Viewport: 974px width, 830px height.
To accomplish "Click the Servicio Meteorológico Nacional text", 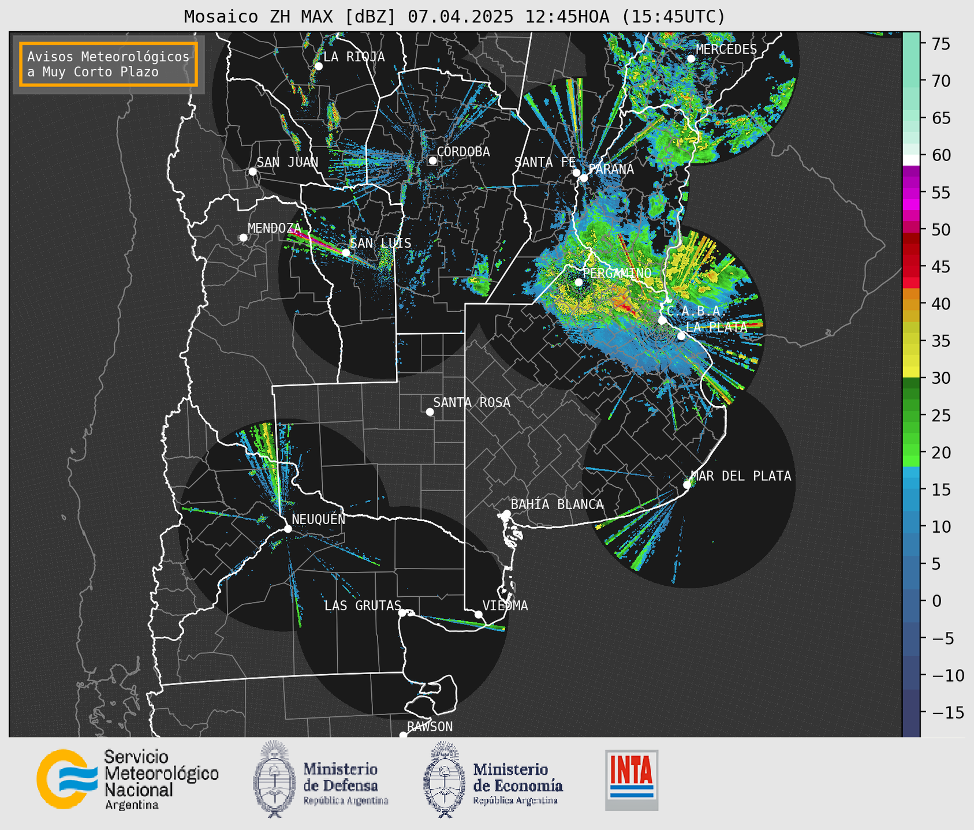I will coord(162,779).
